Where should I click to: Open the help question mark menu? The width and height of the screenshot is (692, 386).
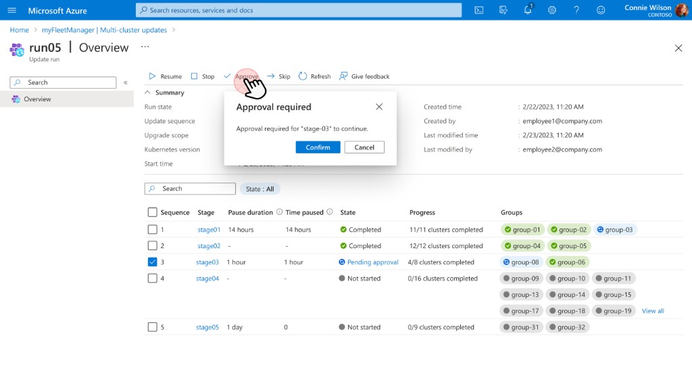pyautogui.click(x=576, y=10)
